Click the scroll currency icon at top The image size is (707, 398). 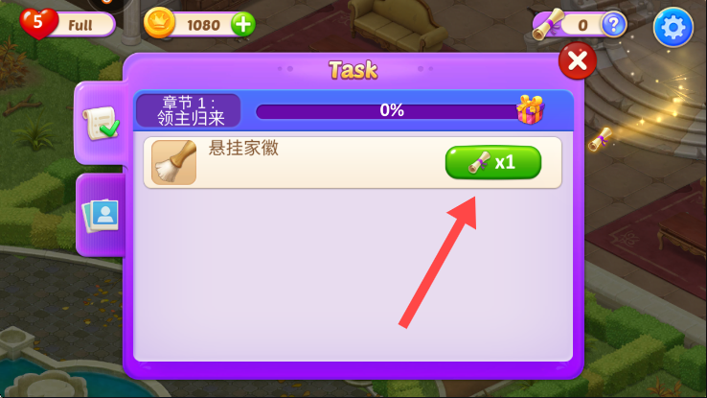pos(548,24)
